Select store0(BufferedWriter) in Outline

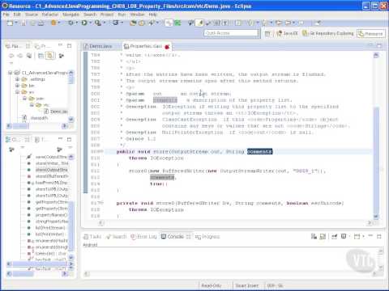48,176
